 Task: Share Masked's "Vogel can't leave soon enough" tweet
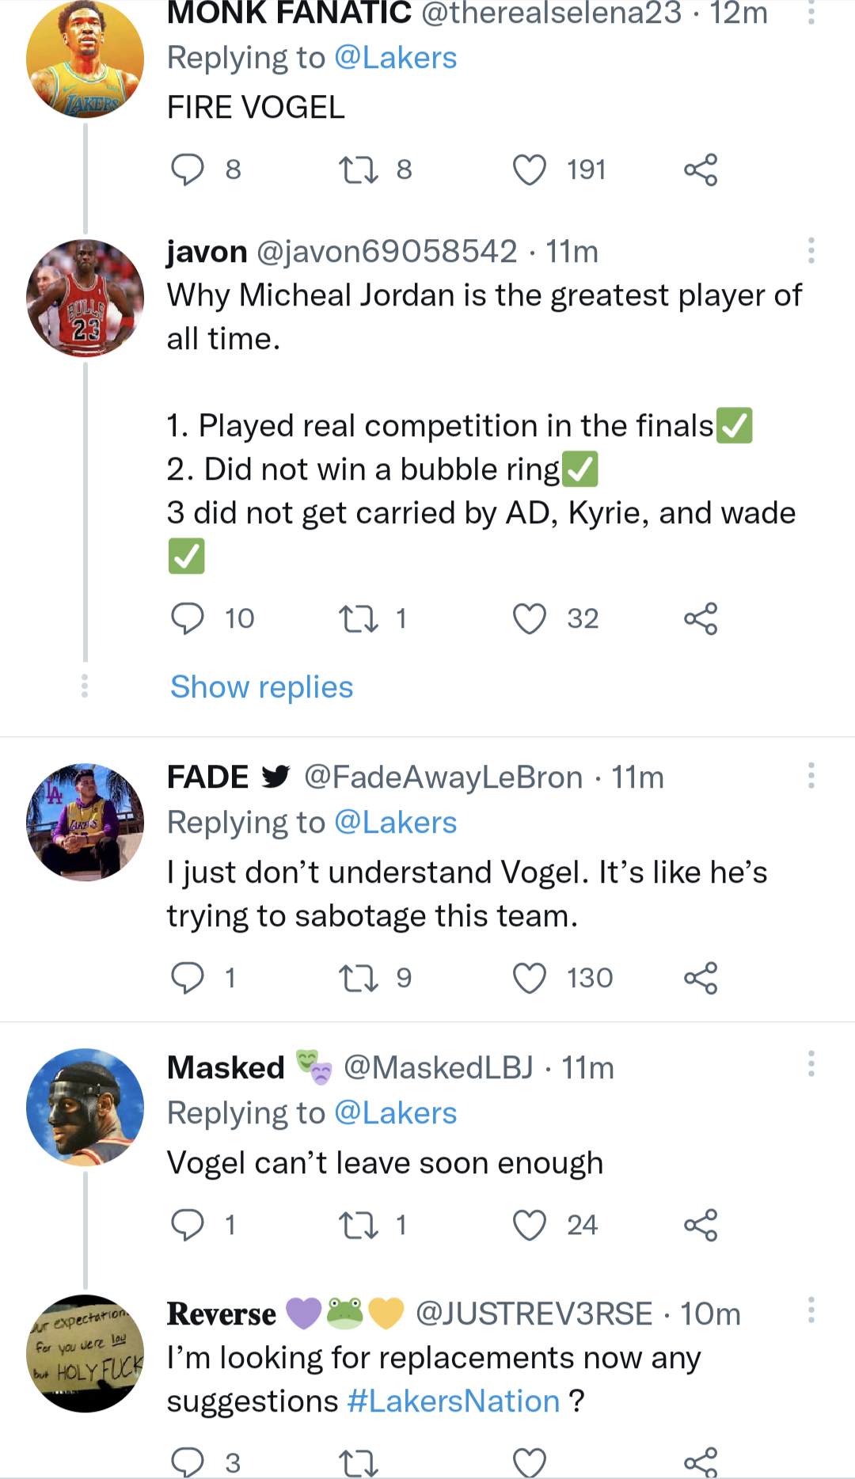coord(701,1225)
